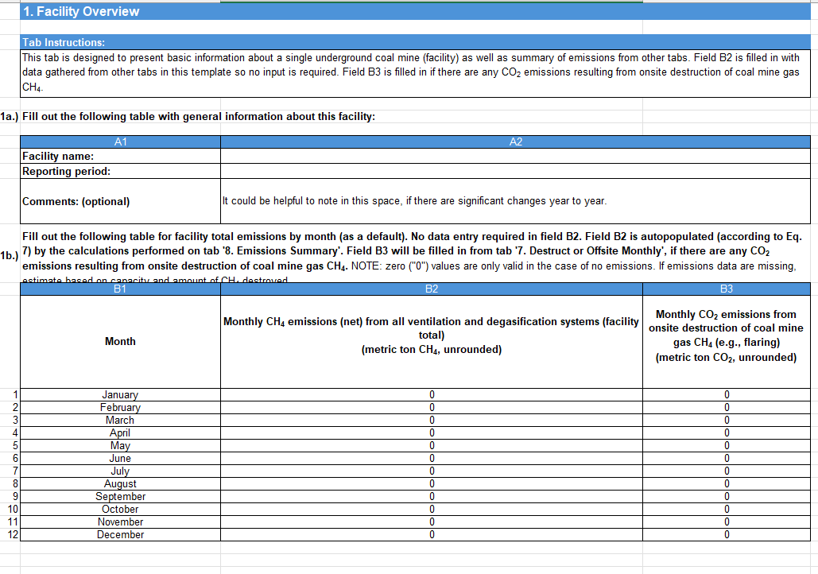Select the B2 emissions column header
Screen dimensions: 818x574
(430, 289)
